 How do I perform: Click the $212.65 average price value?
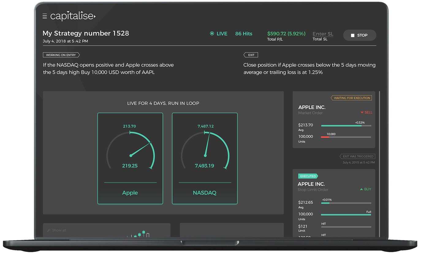coord(305,202)
